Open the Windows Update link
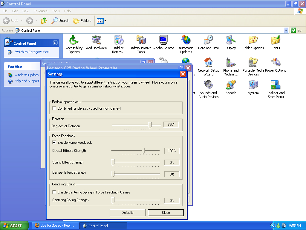 click(x=27, y=75)
